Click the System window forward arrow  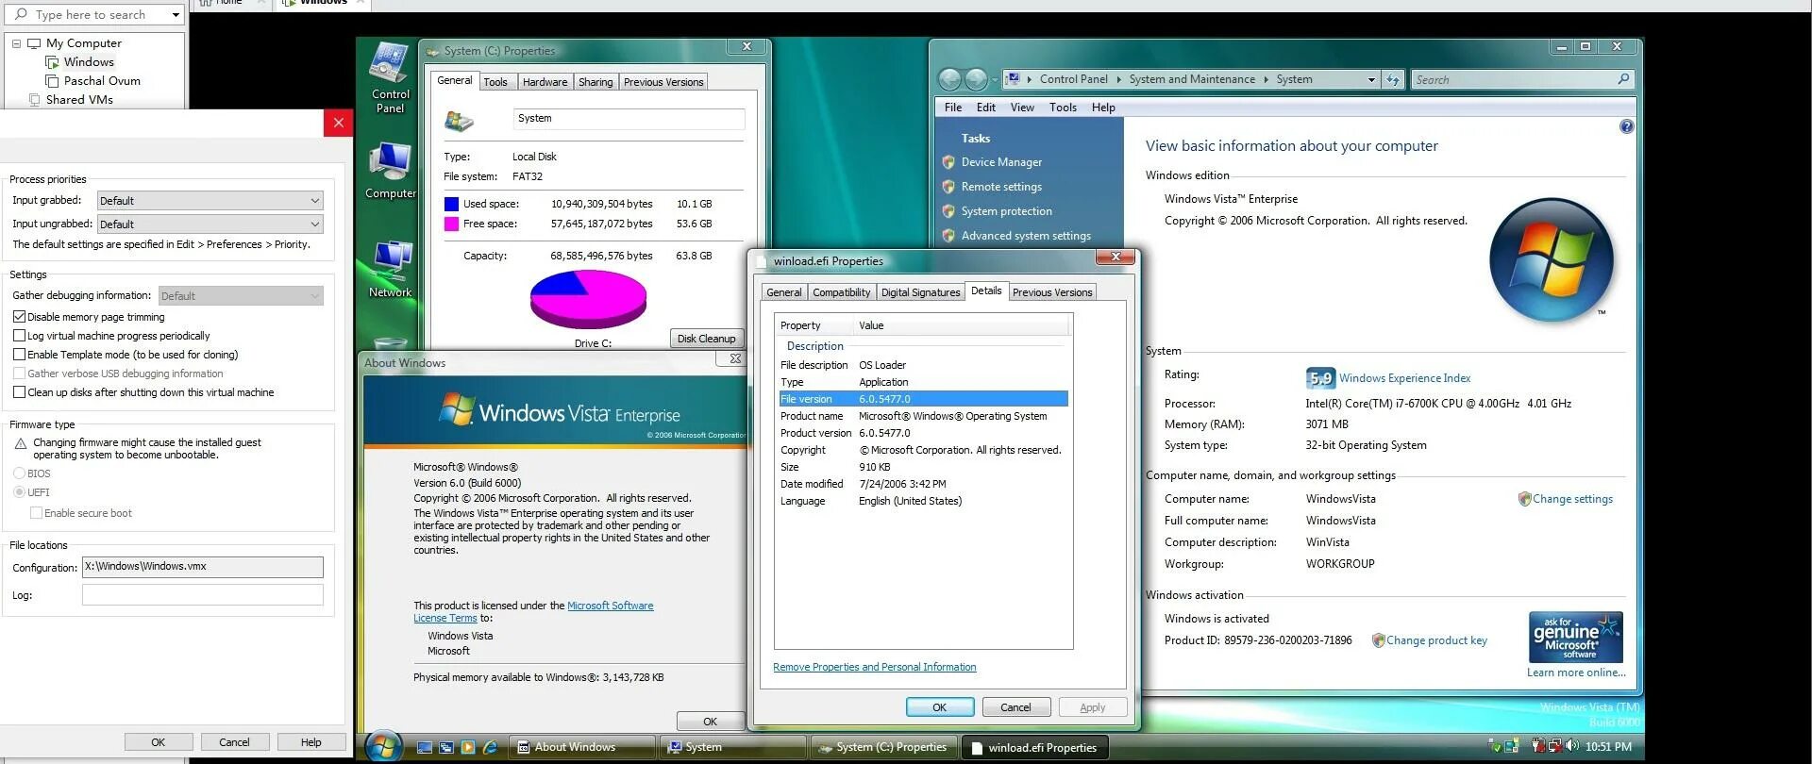[x=977, y=79]
